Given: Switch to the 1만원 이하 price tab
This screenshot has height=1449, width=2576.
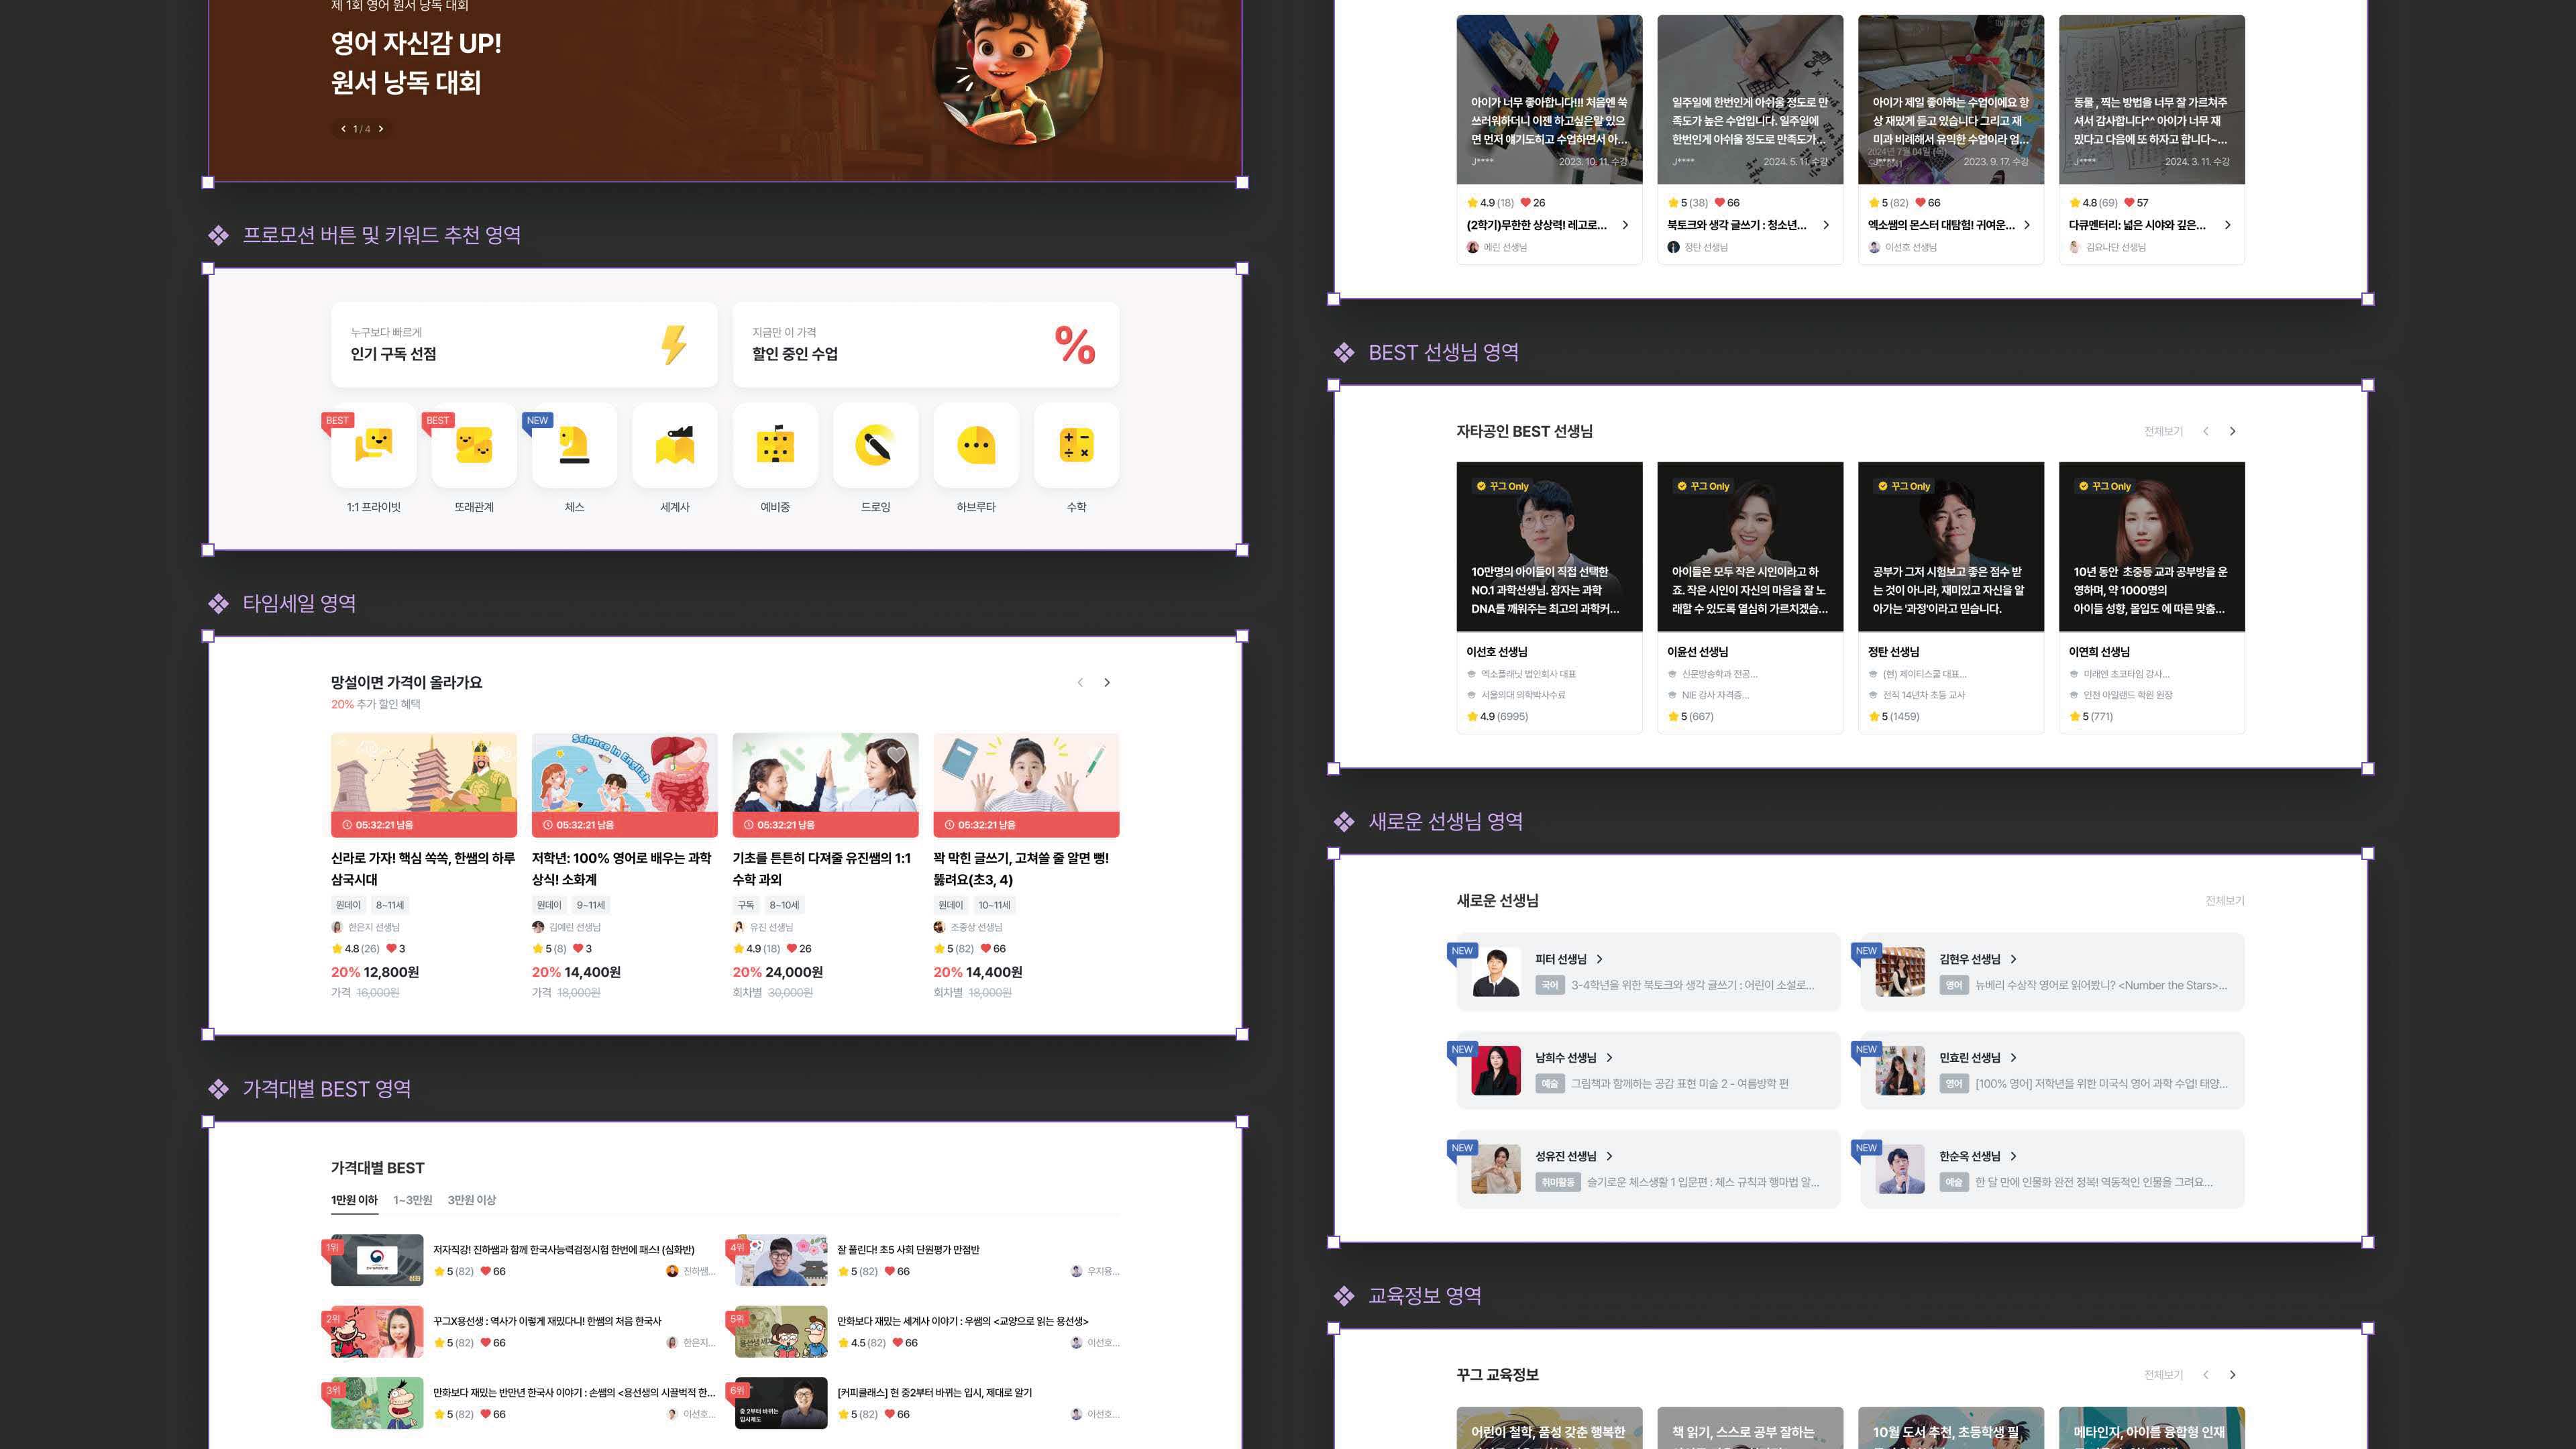Looking at the screenshot, I should [354, 1200].
